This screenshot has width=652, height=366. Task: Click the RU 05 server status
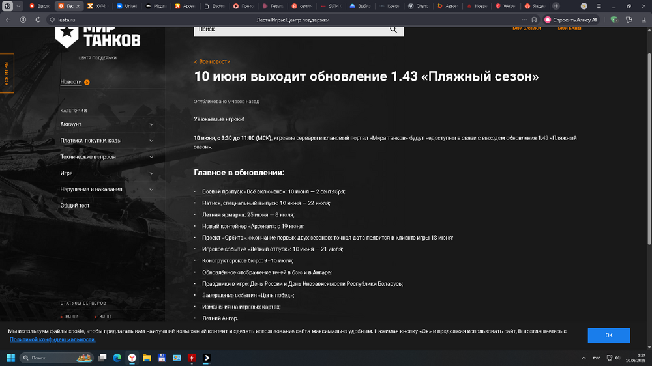point(103,317)
